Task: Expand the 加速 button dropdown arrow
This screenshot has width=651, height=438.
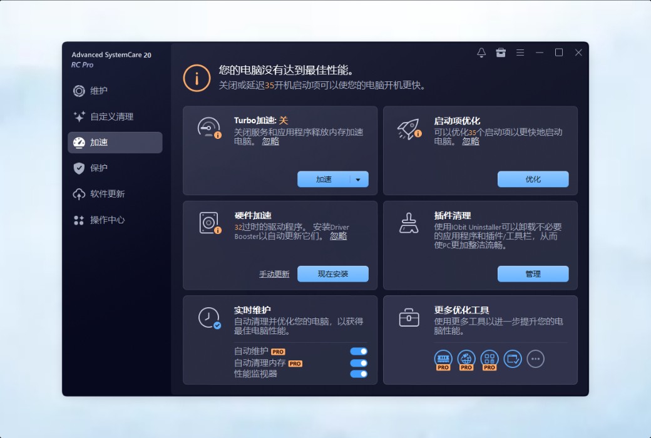Action: tap(358, 180)
